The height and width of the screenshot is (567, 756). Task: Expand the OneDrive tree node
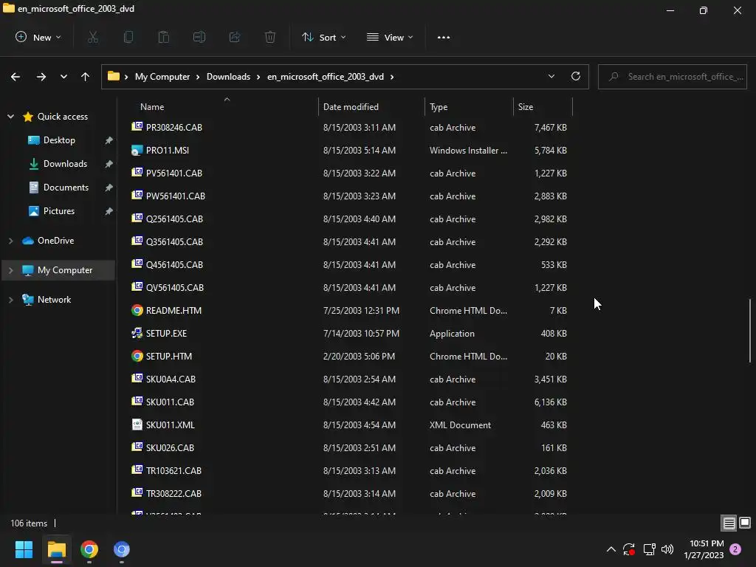[10, 240]
